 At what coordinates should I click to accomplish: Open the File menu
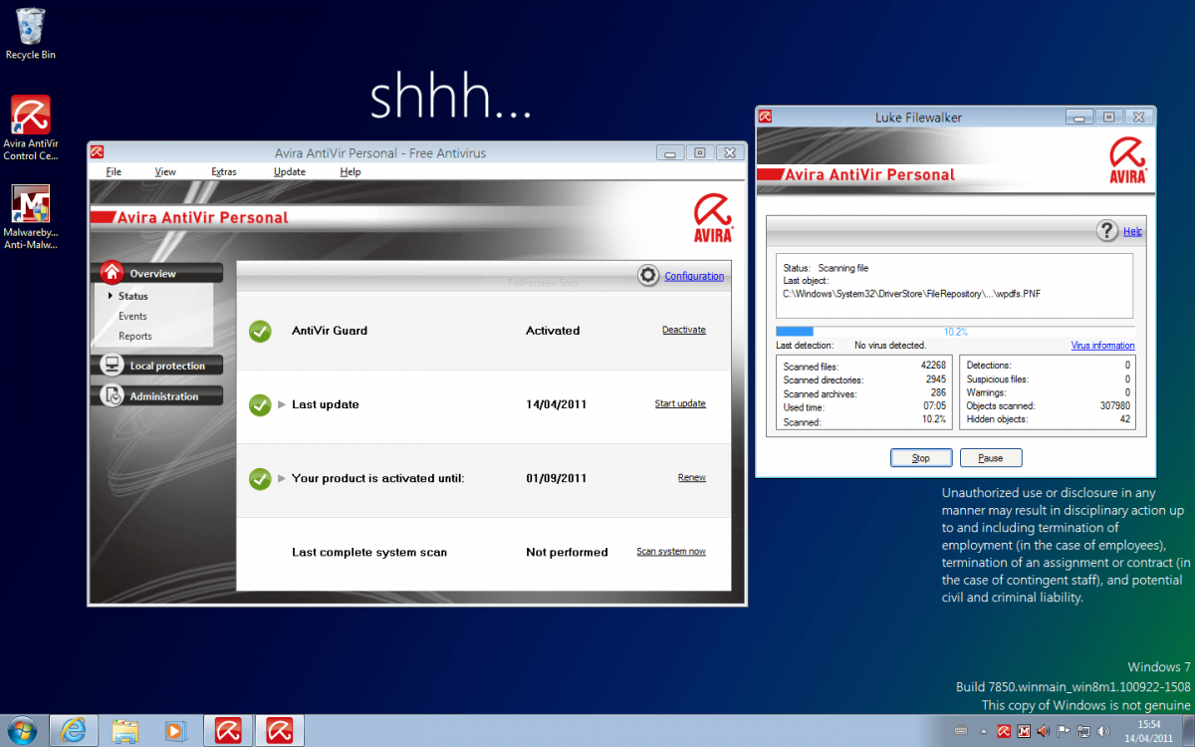coord(114,171)
